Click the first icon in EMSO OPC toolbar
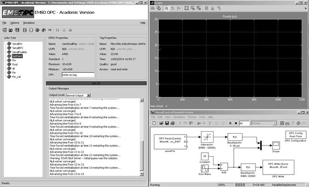 point(4,29)
